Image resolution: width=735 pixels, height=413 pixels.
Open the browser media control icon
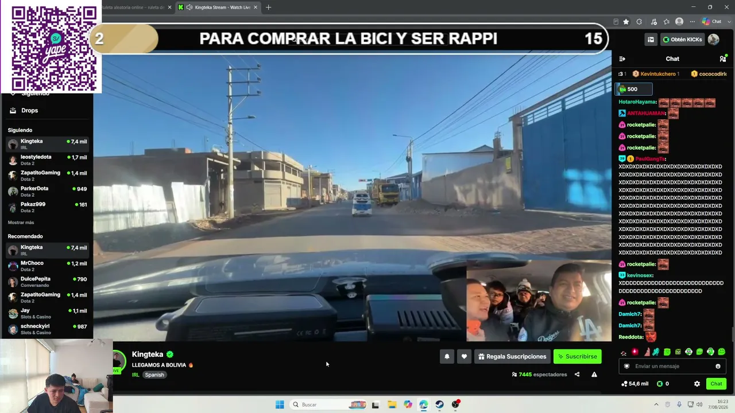click(653, 22)
